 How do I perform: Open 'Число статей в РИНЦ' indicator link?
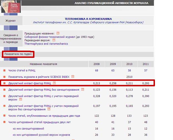(x=22, y=71)
